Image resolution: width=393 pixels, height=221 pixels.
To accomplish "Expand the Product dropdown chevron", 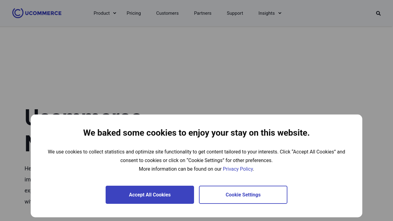I will 115,13.
